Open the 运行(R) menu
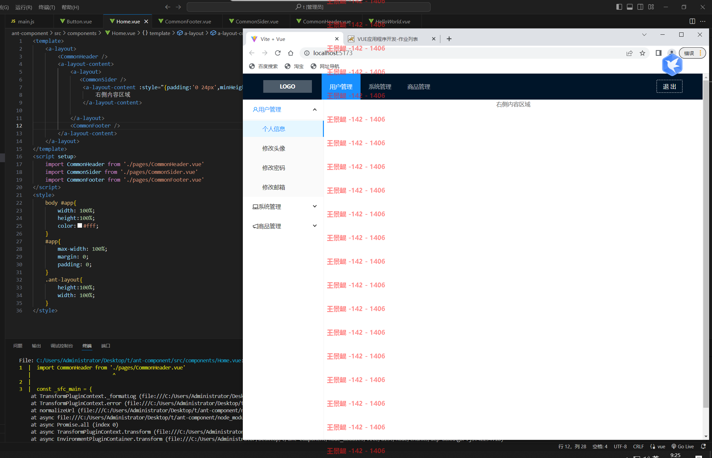712x458 pixels. tap(24, 7)
